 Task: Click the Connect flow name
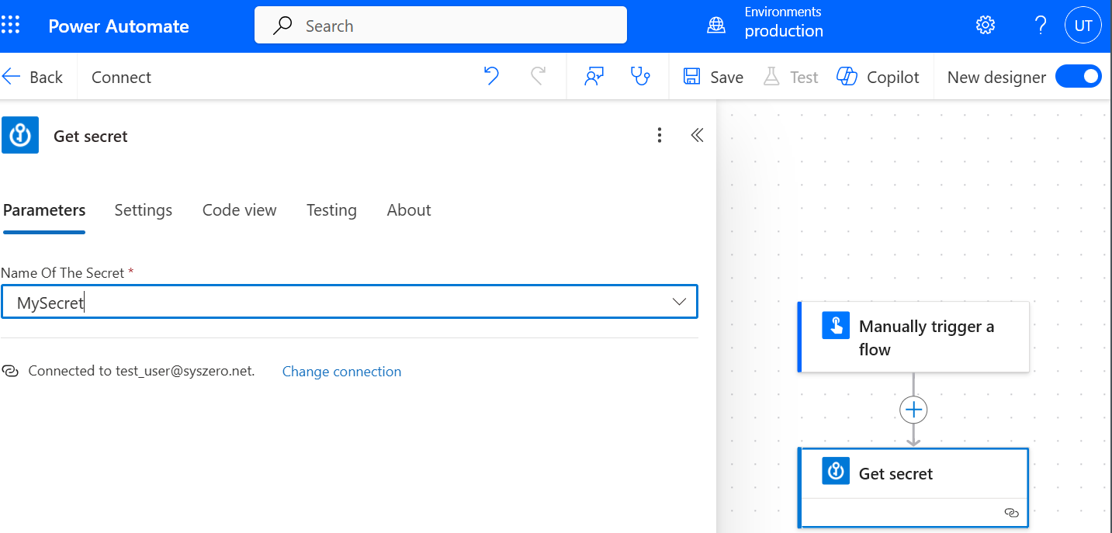(121, 77)
